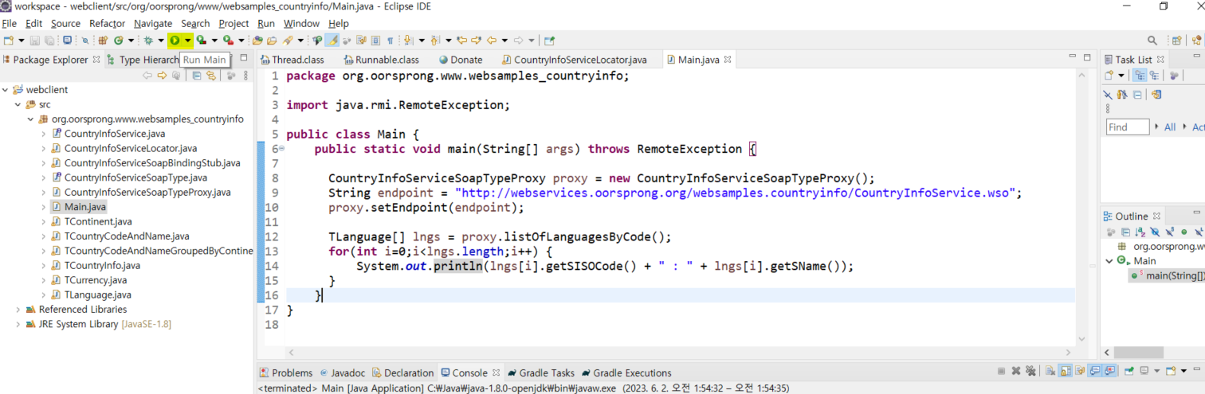1205x394 pixels.
Task: Toggle Link with Editor in Package Explorer
Action: (210, 76)
